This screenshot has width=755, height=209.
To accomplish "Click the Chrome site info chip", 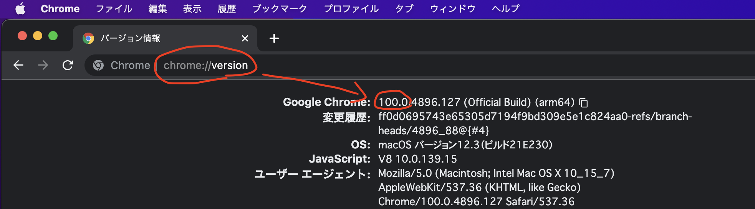I will click(x=122, y=66).
